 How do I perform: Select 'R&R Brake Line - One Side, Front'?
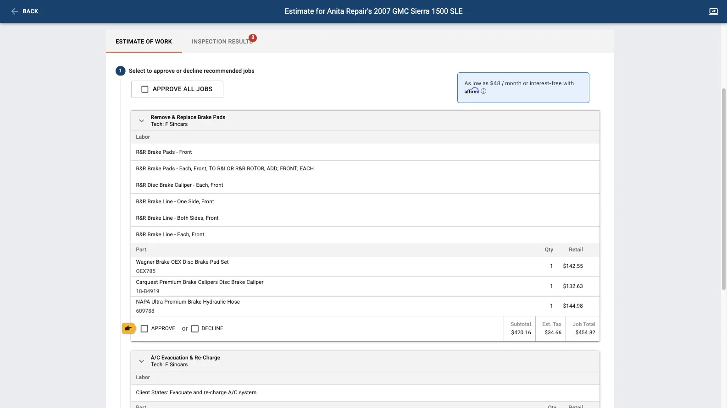click(x=365, y=202)
